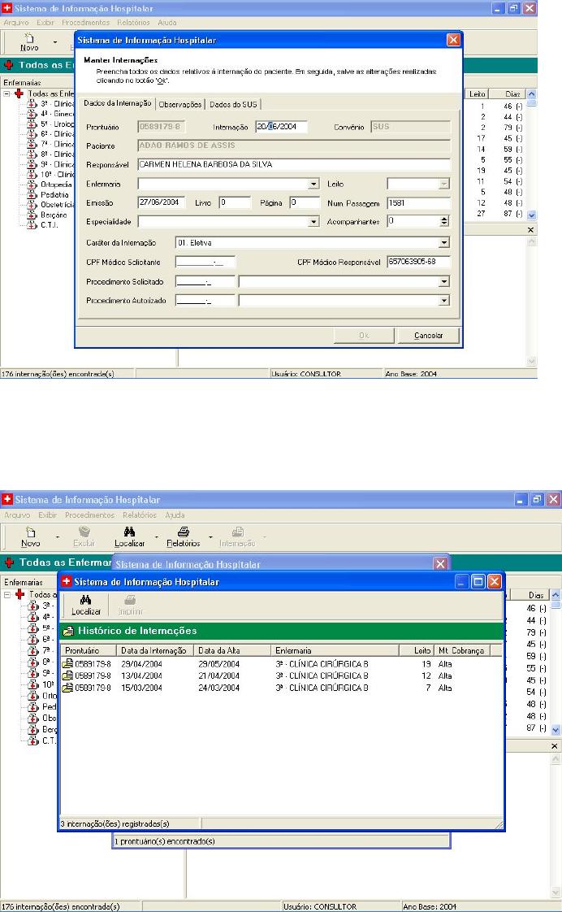
Task: Click the folder icon of the 29/04/2004 internação row
Action: 68,663
